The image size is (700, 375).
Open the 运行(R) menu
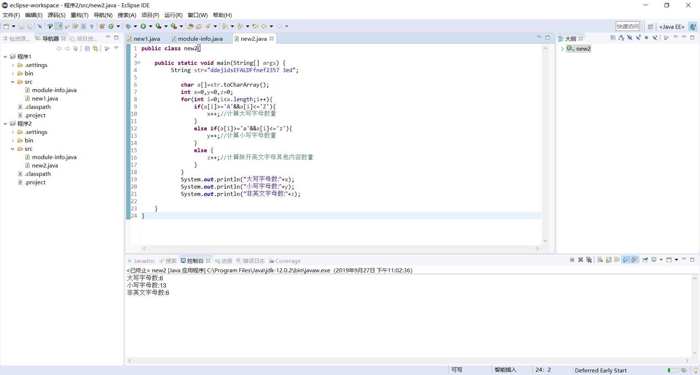click(173, 15)
